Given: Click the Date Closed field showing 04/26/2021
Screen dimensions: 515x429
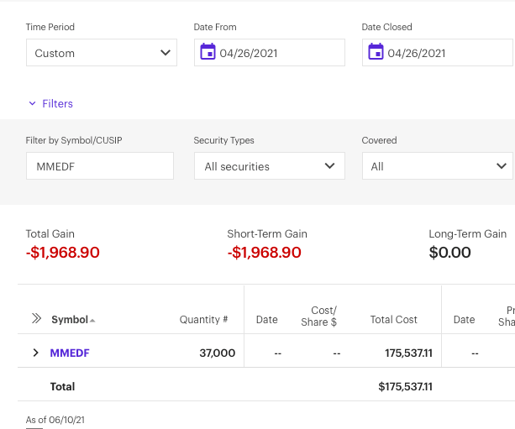Looking at the screenshot, I should coord(445,53).
